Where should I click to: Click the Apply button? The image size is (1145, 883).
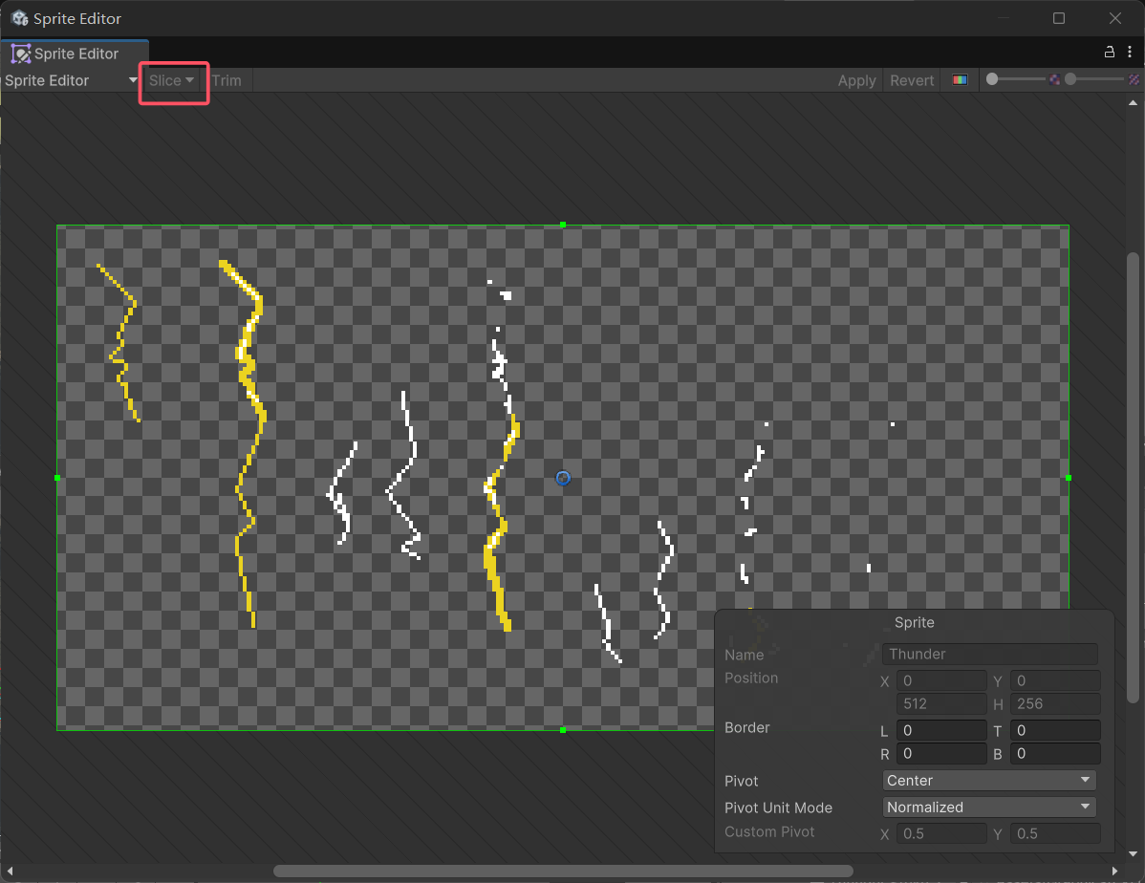click(856, 80)
